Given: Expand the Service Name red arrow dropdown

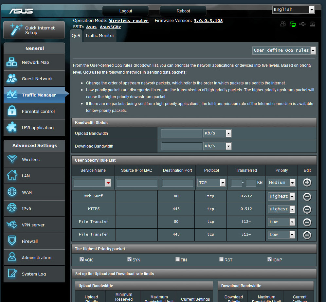Looking at the screenshot, I should point(108,183).
